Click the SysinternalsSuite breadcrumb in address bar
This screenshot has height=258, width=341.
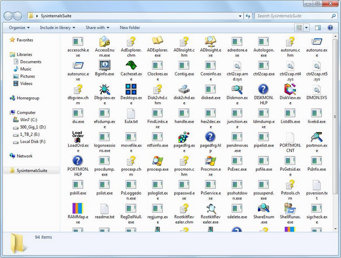(56, 16)
